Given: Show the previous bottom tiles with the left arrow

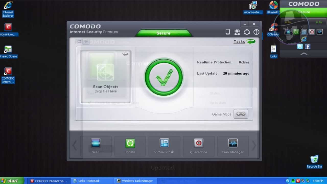Looking at the screenshot, I should click(x=74, y=146).
